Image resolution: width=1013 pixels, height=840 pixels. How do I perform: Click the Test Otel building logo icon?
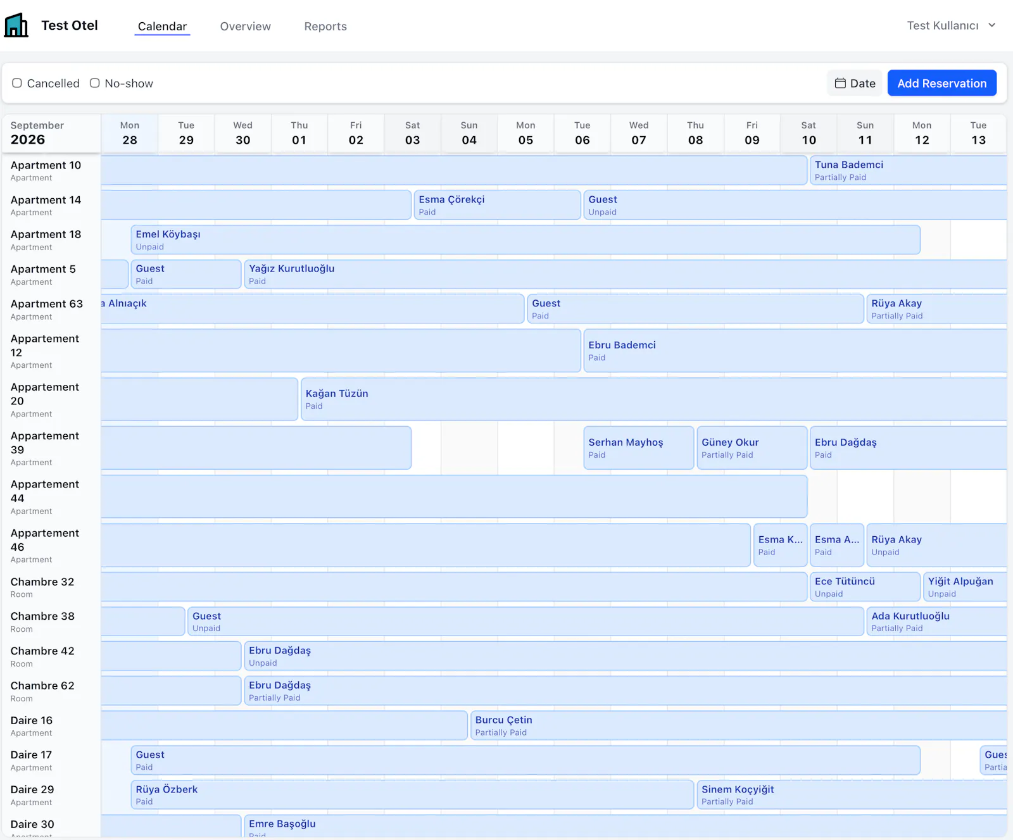point(16,25)
